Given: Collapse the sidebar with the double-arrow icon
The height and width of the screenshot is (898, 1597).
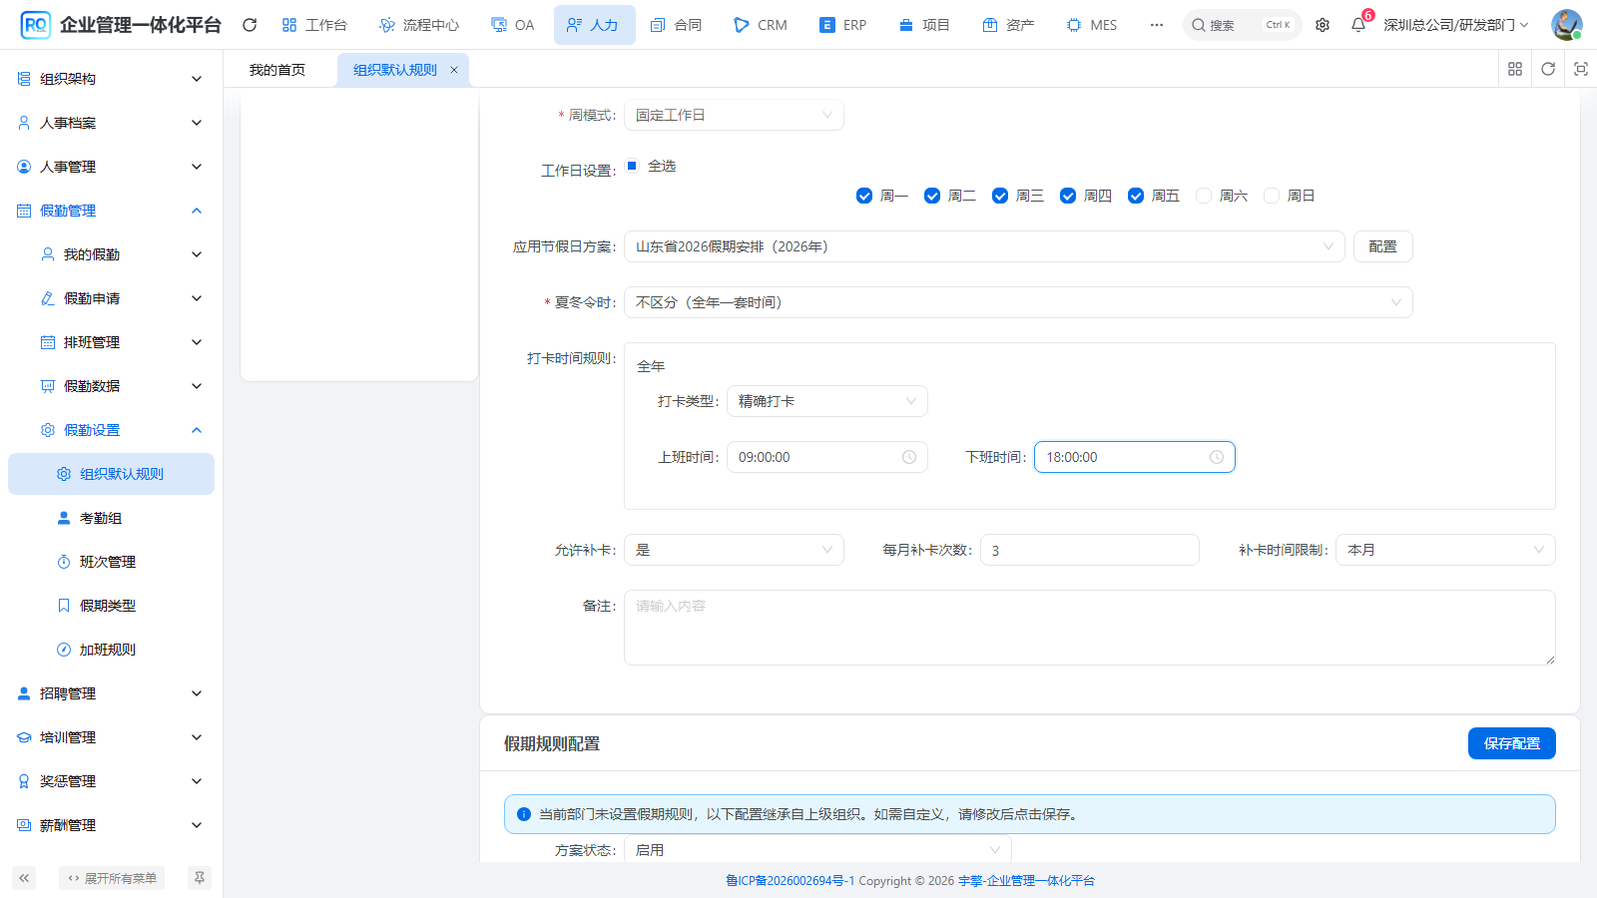Looking at the screenshot, I should pyautogui.click(x=24, y=878).
